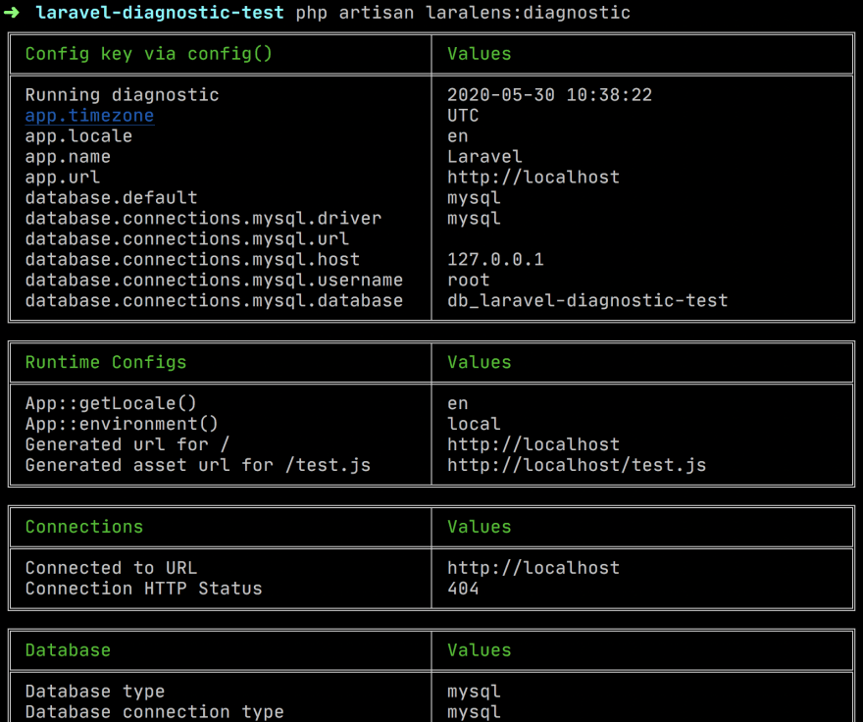
Task: Click Values header of Config key table
Action: [x=479, y=54]
